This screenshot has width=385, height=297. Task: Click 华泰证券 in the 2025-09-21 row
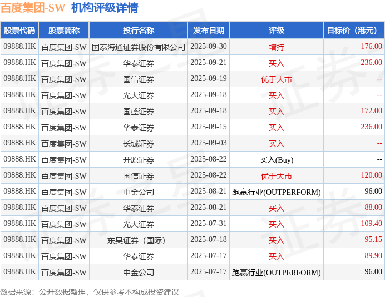tap(139, 63)
